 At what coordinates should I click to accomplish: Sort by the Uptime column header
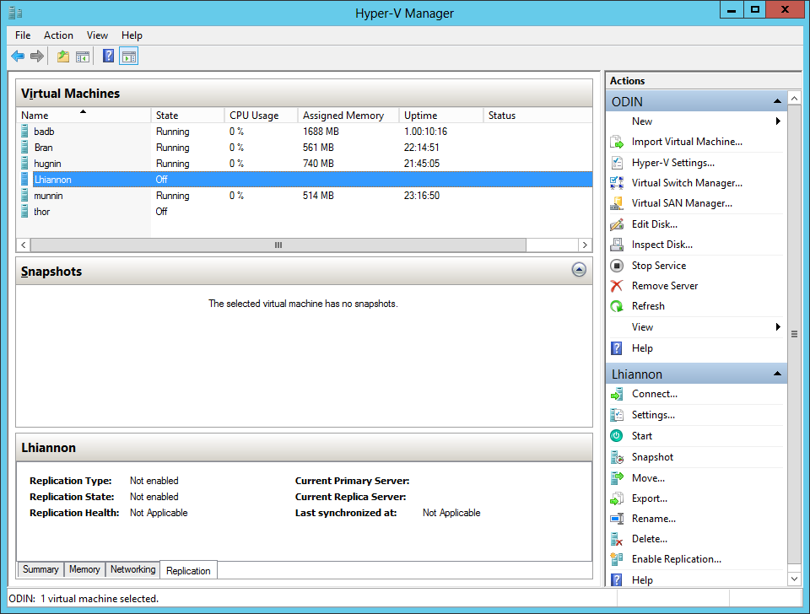[440, 116]
